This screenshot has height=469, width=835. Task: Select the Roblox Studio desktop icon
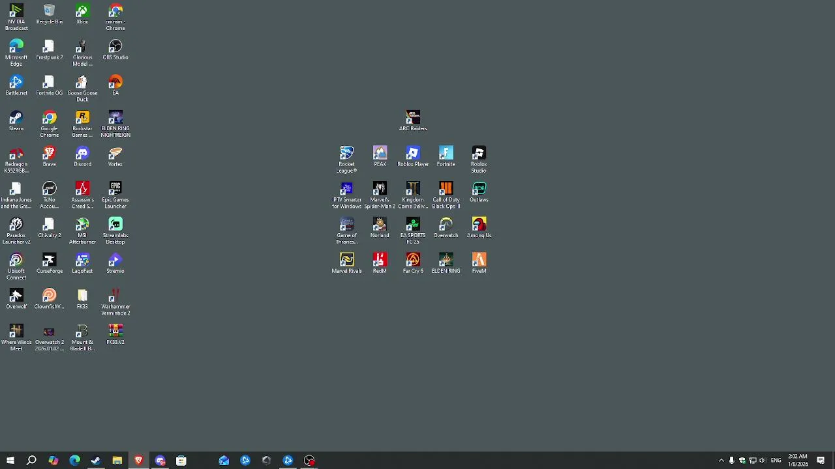point(479,160)
